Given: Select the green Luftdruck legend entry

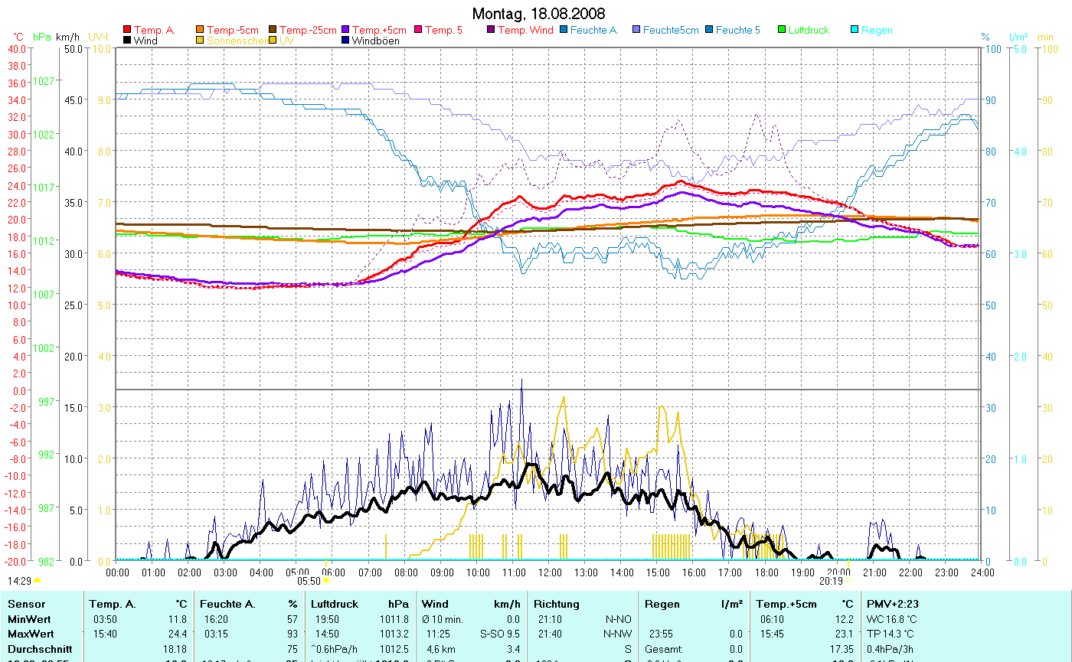Looking at the screenshot, I should (x=808, y=31).
